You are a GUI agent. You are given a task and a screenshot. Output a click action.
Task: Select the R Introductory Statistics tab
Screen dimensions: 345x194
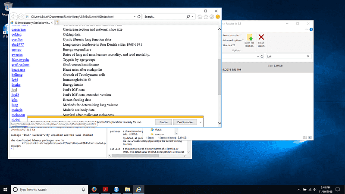click(31, 22)
